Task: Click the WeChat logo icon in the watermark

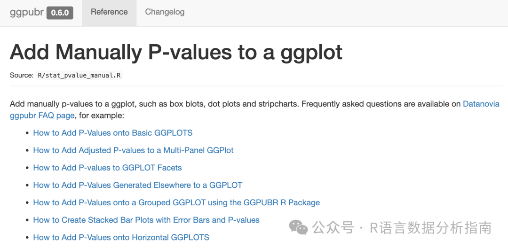Action: click(x=298, y=228)
